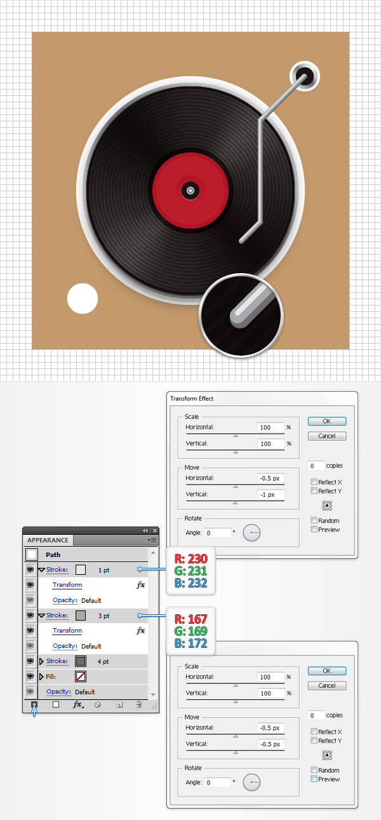Click Move Vertical slider in upper Transform dialog
The height and width of the screenshot is (820, 381).
point(235,501)
